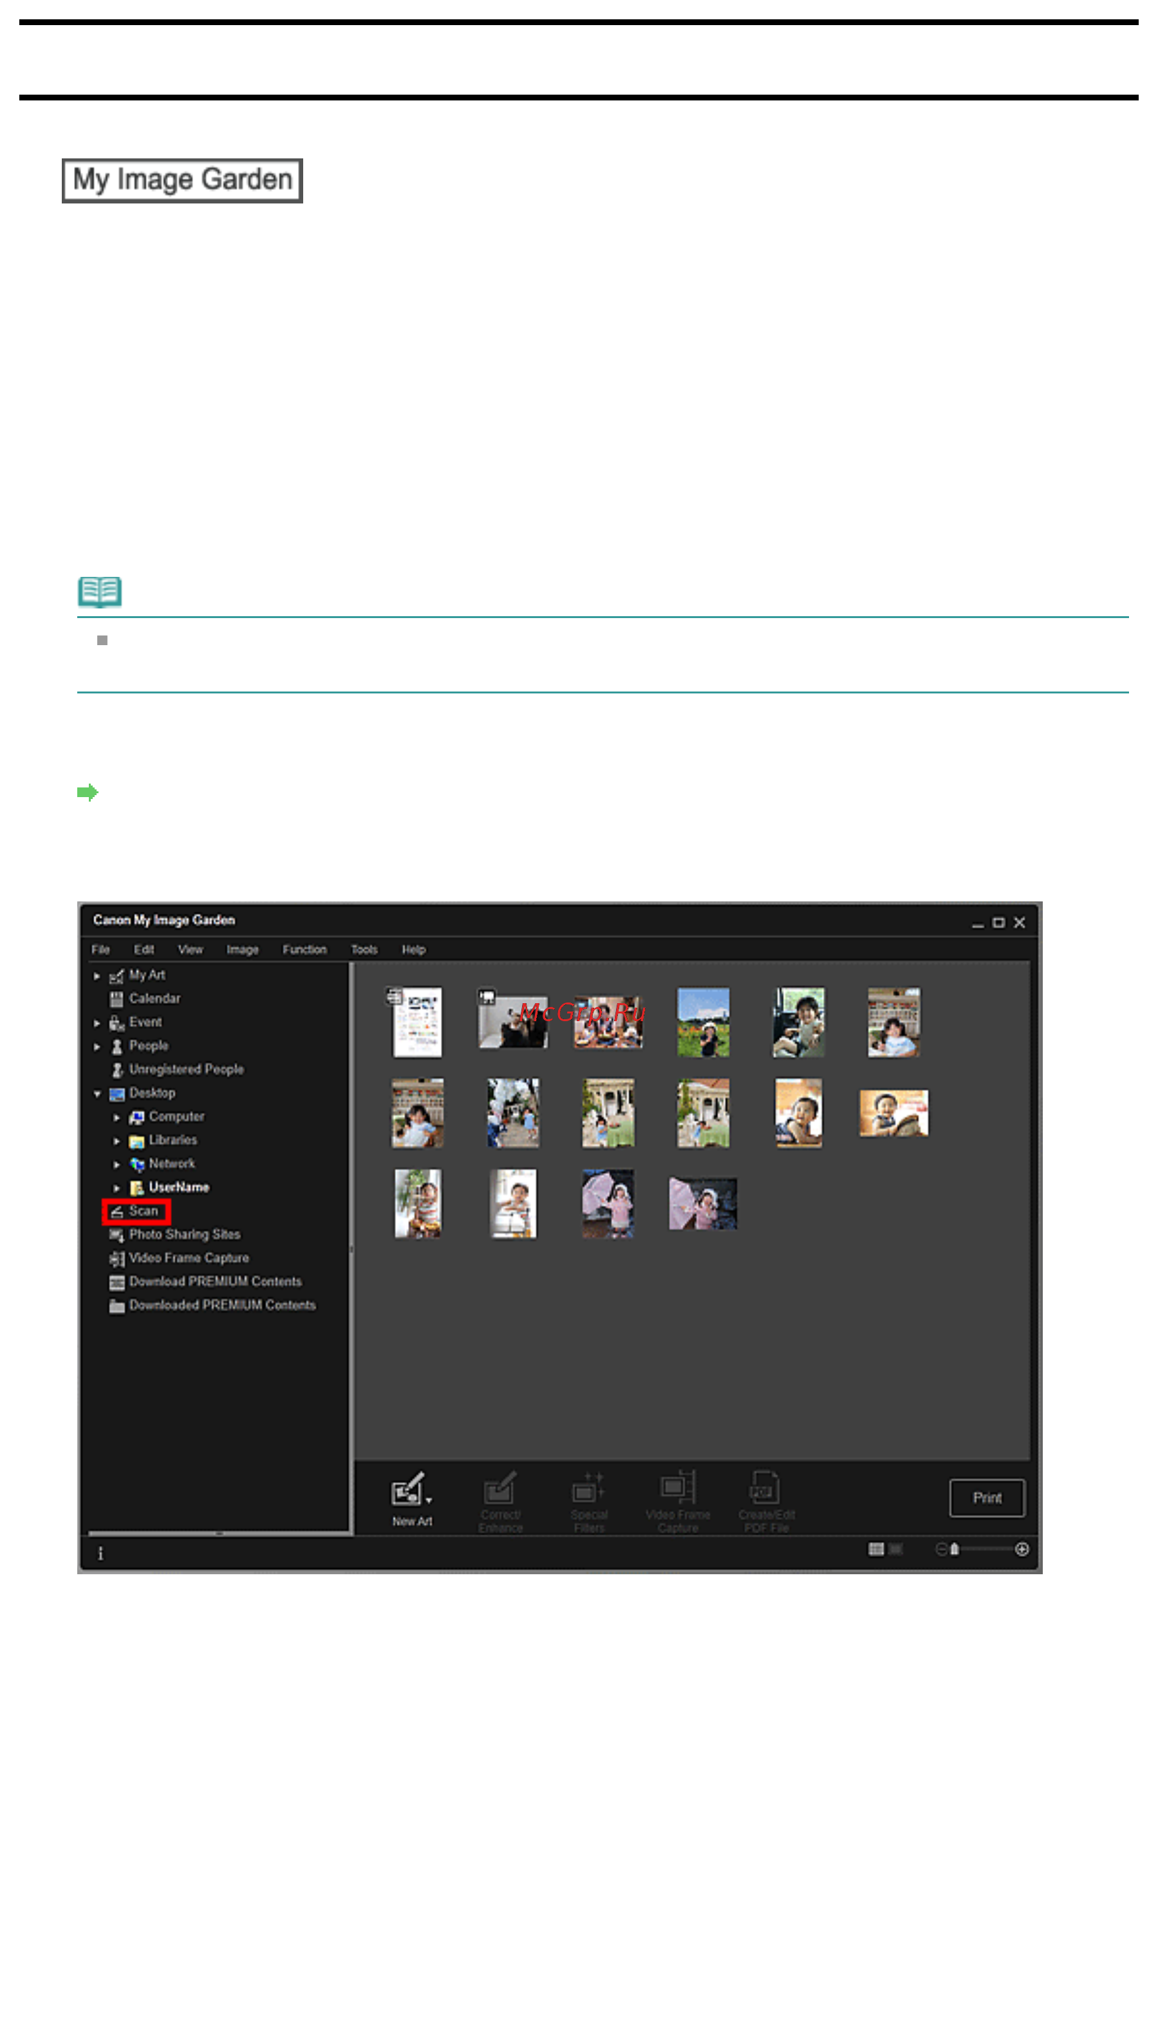The image size is (1158, 2023).
Task: Open the Help menu
Action: (413, 950)
